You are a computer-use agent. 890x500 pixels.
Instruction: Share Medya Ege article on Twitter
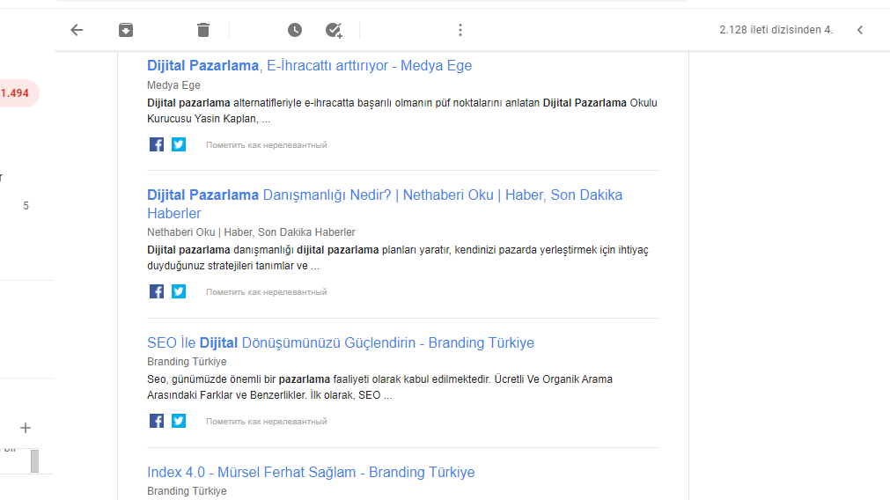[x=179, y=144]
